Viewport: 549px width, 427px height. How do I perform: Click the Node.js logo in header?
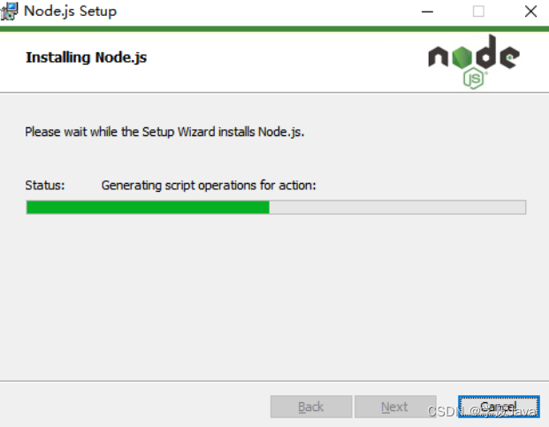[x=474, y=62]
